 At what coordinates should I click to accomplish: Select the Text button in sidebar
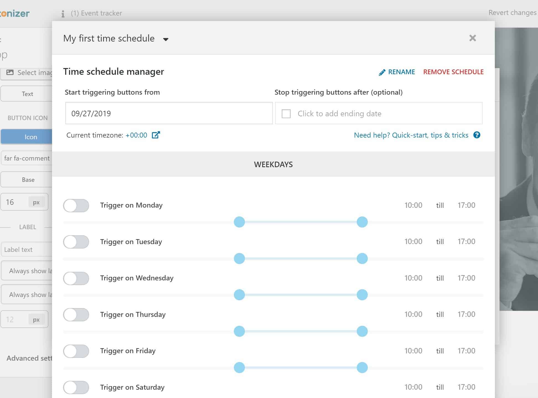coord(27,94)
